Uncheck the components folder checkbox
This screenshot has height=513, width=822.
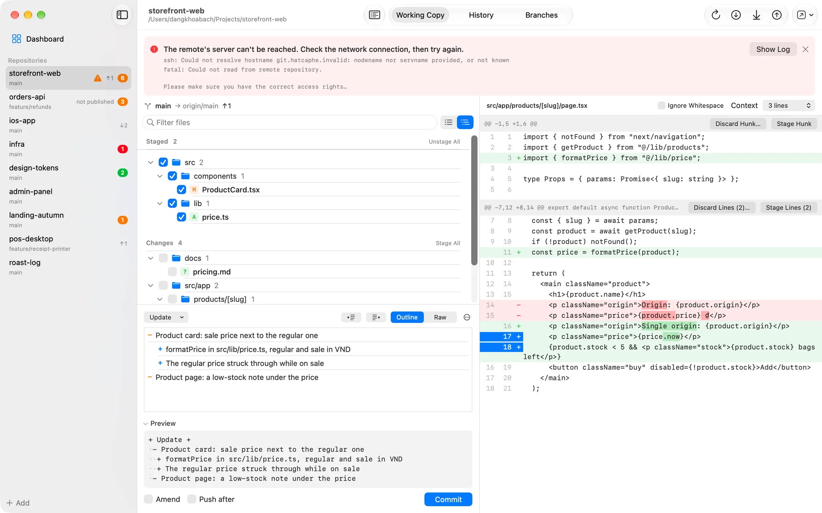pos(172,176)
